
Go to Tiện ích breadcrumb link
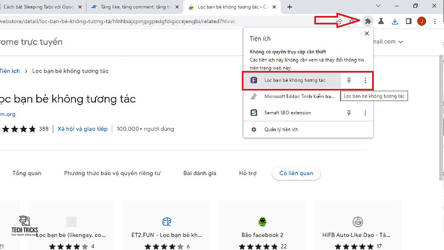click(10, 71)
